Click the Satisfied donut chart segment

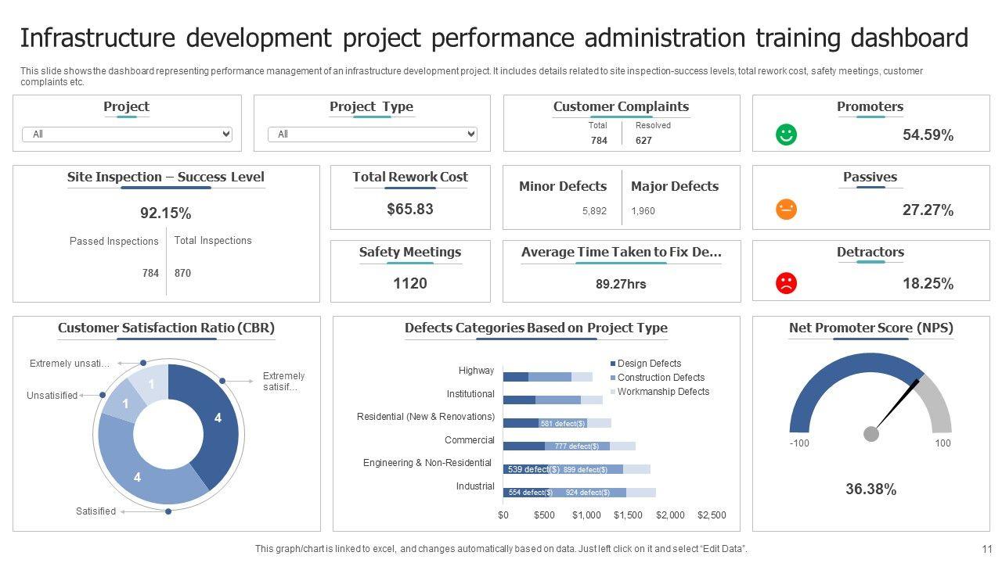click(x=139, y=473)
